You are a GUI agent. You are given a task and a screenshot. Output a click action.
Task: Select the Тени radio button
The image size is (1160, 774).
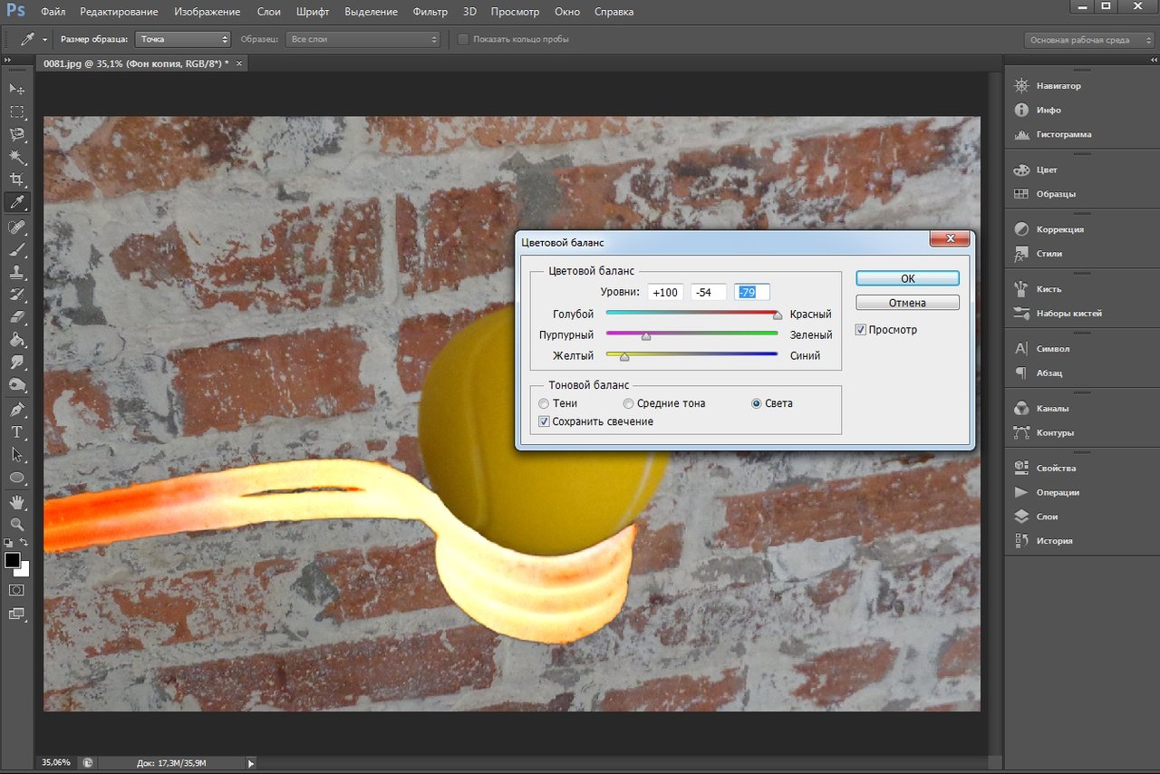[x=544, y=403]
